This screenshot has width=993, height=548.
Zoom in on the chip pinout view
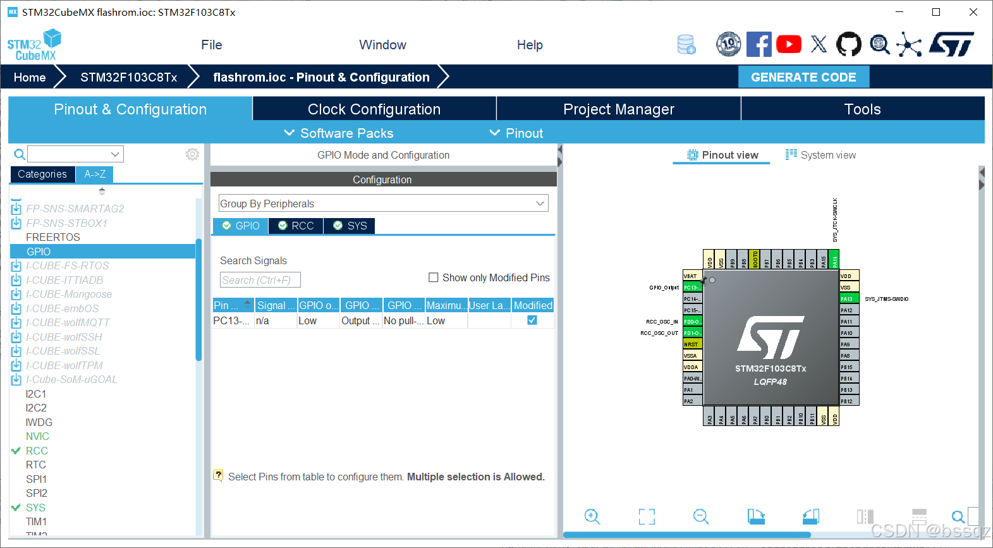pos(592,516)
